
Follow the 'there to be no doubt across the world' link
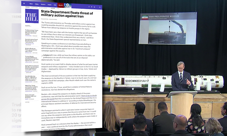click(x=69, y=97)
